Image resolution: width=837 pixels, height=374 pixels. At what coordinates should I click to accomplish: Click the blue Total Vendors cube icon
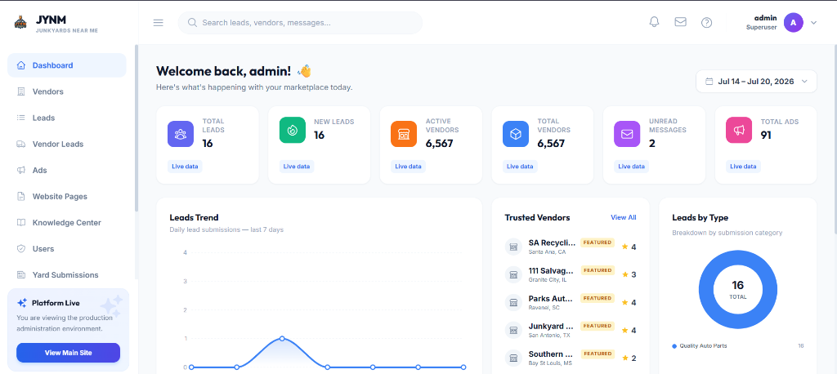pyautogui.click(x=516, y=134)
